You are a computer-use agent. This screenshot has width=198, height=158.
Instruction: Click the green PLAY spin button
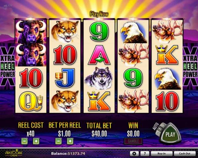170,134
